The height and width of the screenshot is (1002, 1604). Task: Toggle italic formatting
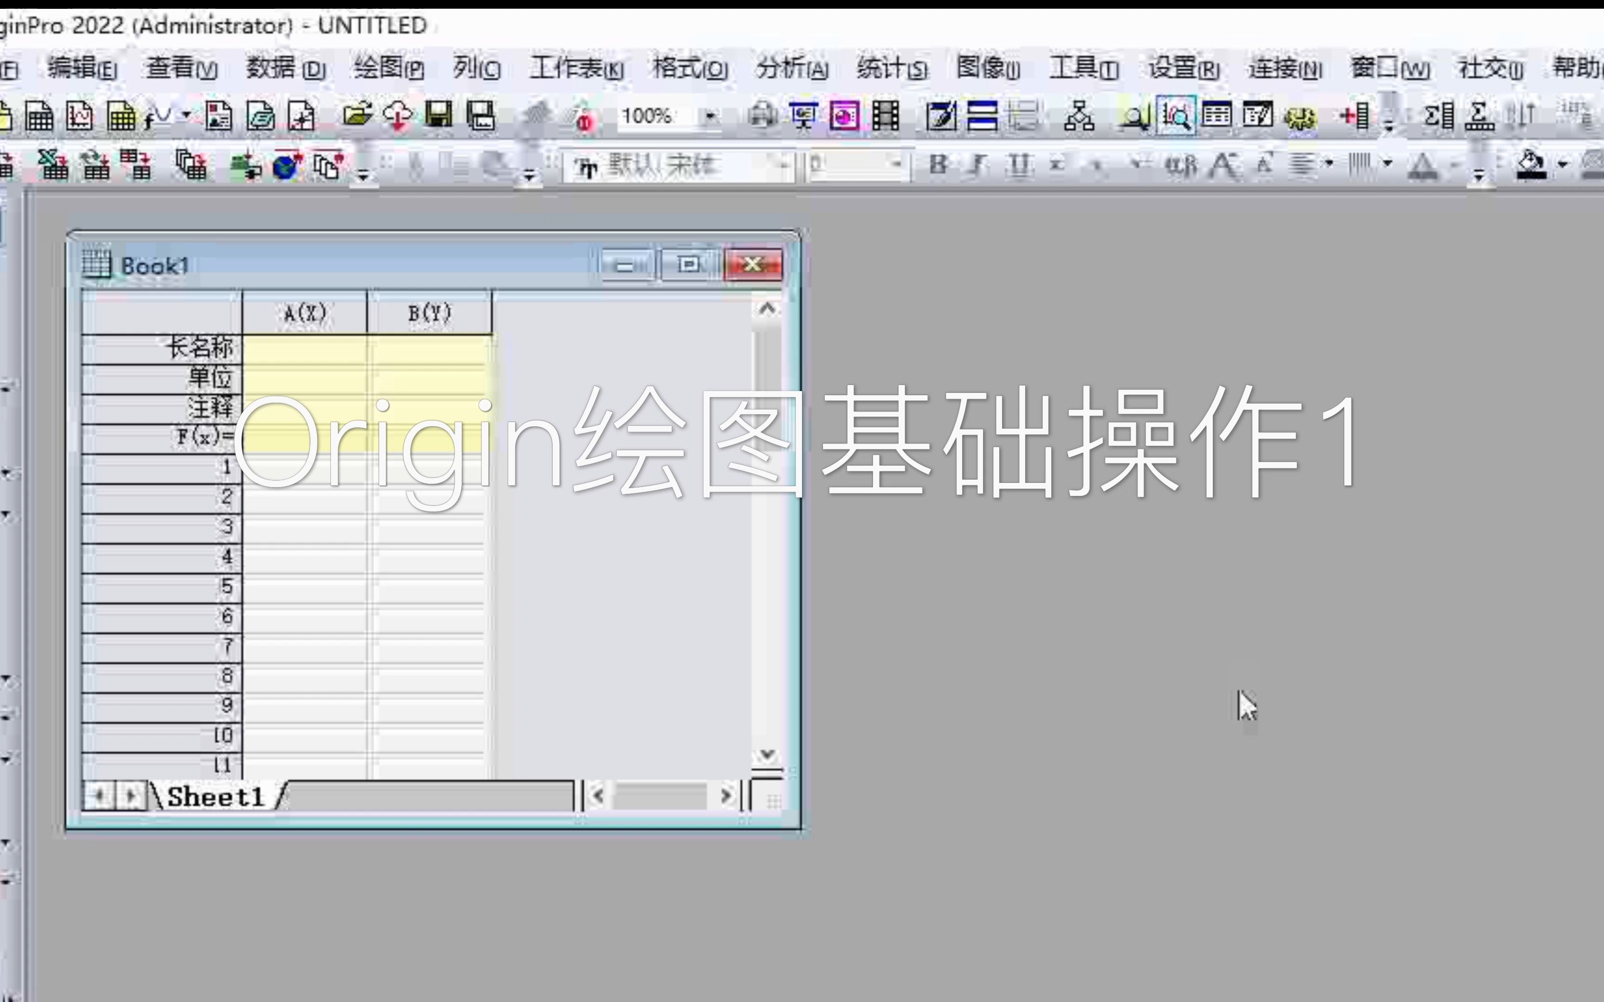coord(977,164)
